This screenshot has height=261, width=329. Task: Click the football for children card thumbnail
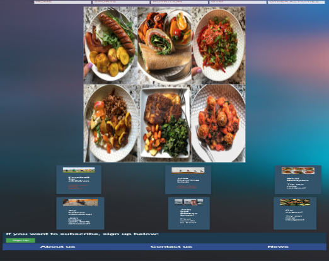tap(79, 170)
